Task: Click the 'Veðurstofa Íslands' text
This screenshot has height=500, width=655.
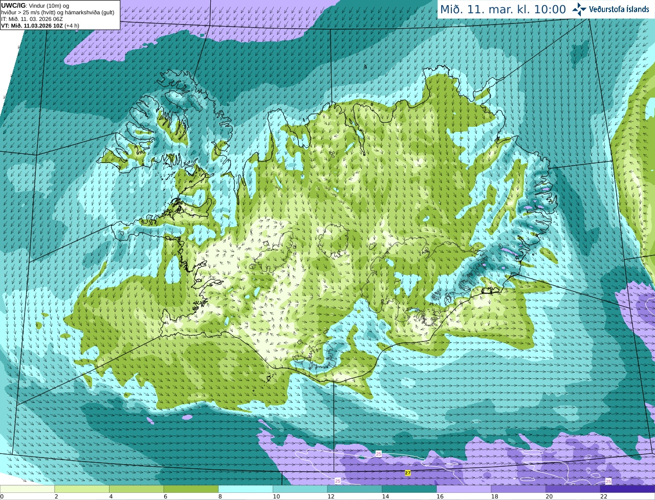Action: click(x=619, y=9)
